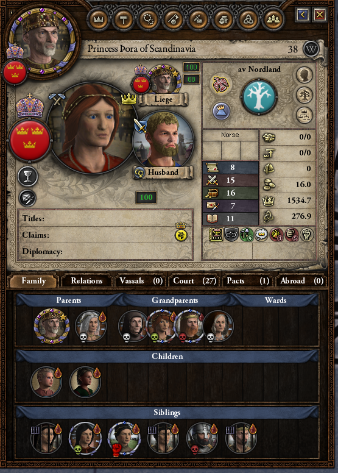The height and width of the screenshot is (473, 338).
Task: Click the Liege label button
Action: 163,99
